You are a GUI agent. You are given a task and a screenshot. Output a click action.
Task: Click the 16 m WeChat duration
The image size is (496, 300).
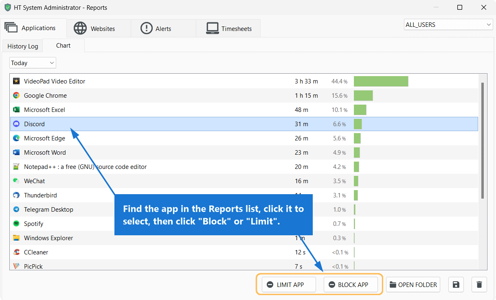point(301,181)
